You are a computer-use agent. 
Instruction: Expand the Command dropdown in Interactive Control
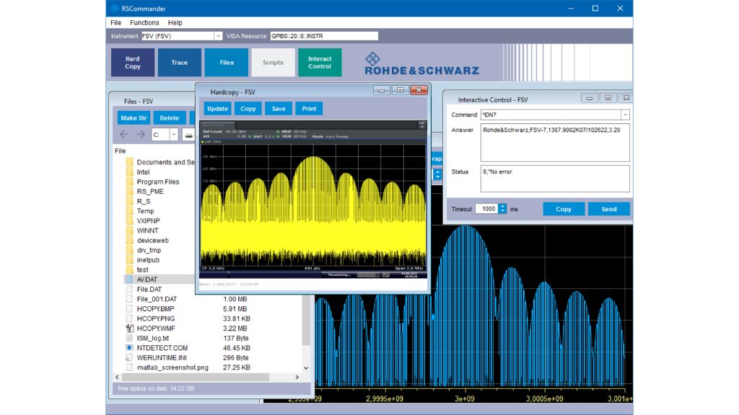[624, 115]
